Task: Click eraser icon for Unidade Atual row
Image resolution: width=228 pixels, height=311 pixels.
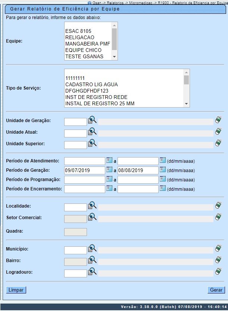Action: [x=218, y=132]
